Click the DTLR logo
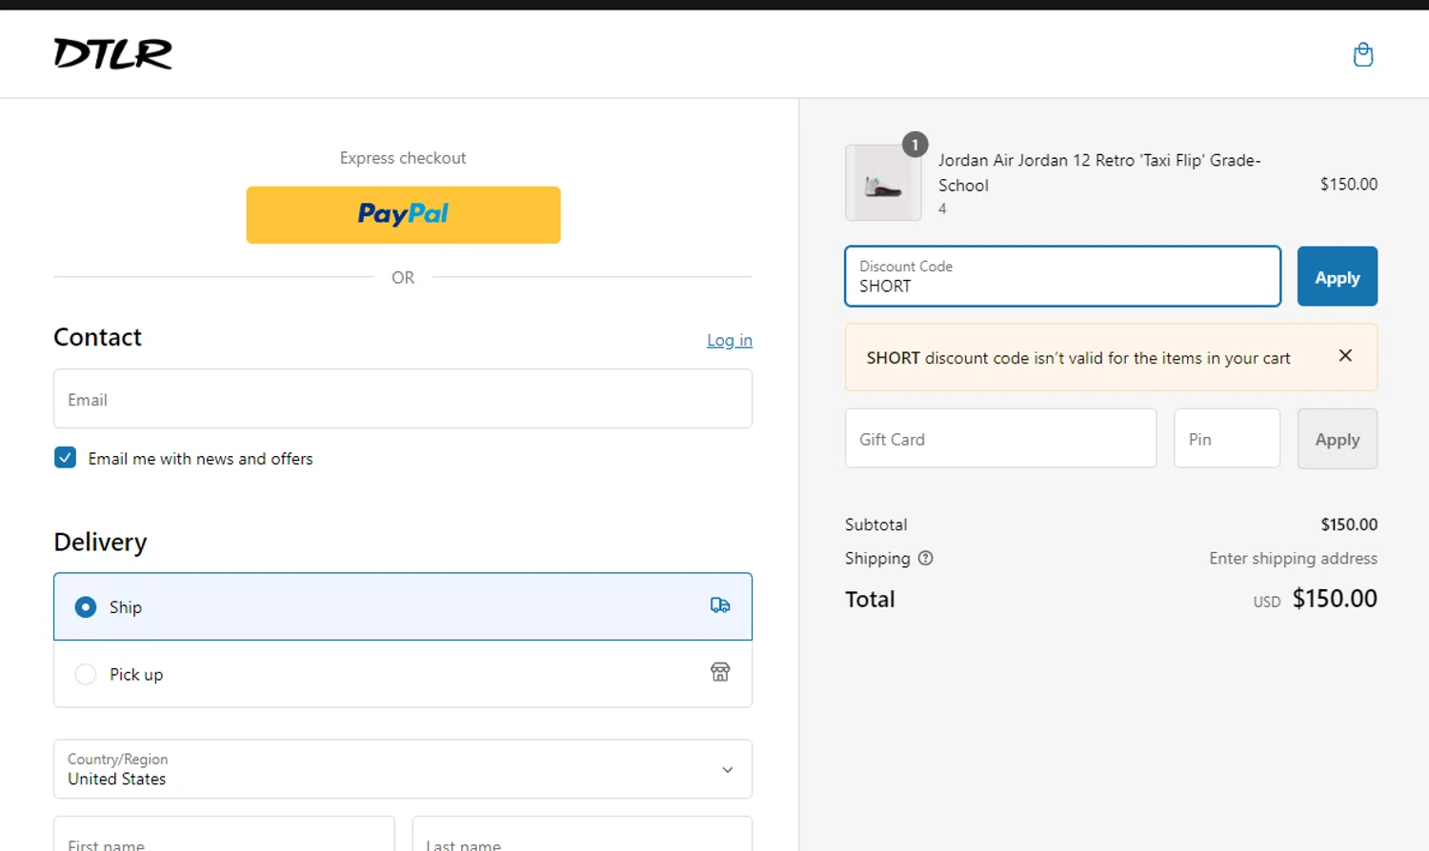Screen dimensions: 1429x851 [x=112, y=54]
